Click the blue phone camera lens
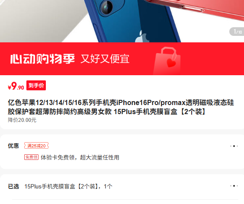Image resolution: width=244 pixels, height=204 pixels. pos(106,7)
